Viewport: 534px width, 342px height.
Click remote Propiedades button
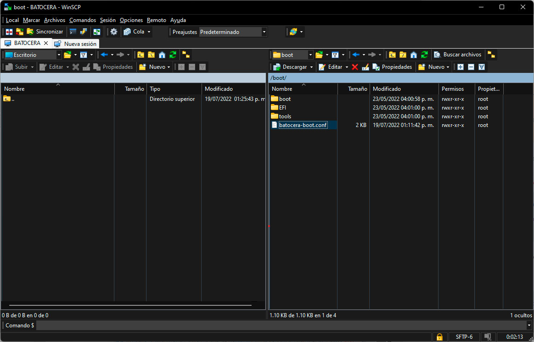coord(392,67)
